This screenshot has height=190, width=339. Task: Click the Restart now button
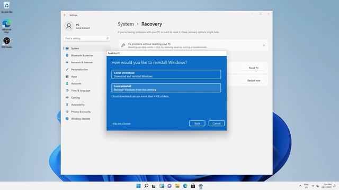click(254, 81)
